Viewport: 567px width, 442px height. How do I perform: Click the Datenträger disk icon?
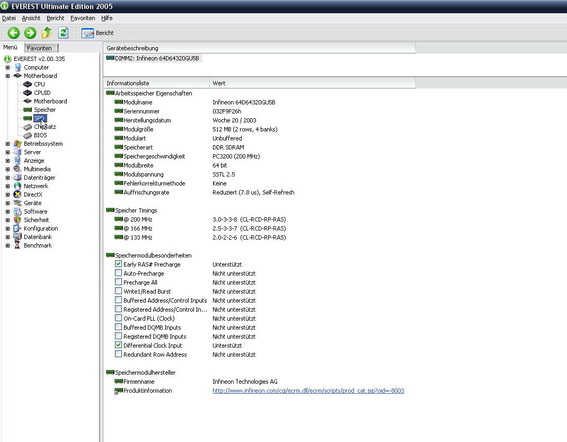click(17, 178)
